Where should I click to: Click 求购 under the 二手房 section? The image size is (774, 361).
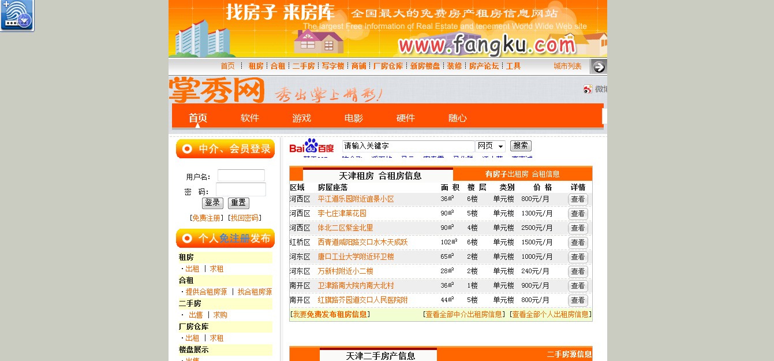point(220,315)
